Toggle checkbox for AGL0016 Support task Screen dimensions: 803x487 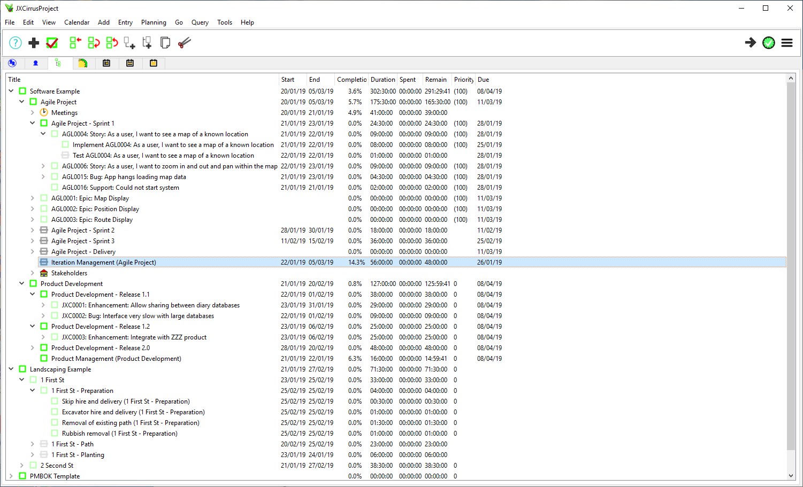click(x=55, y=188)
